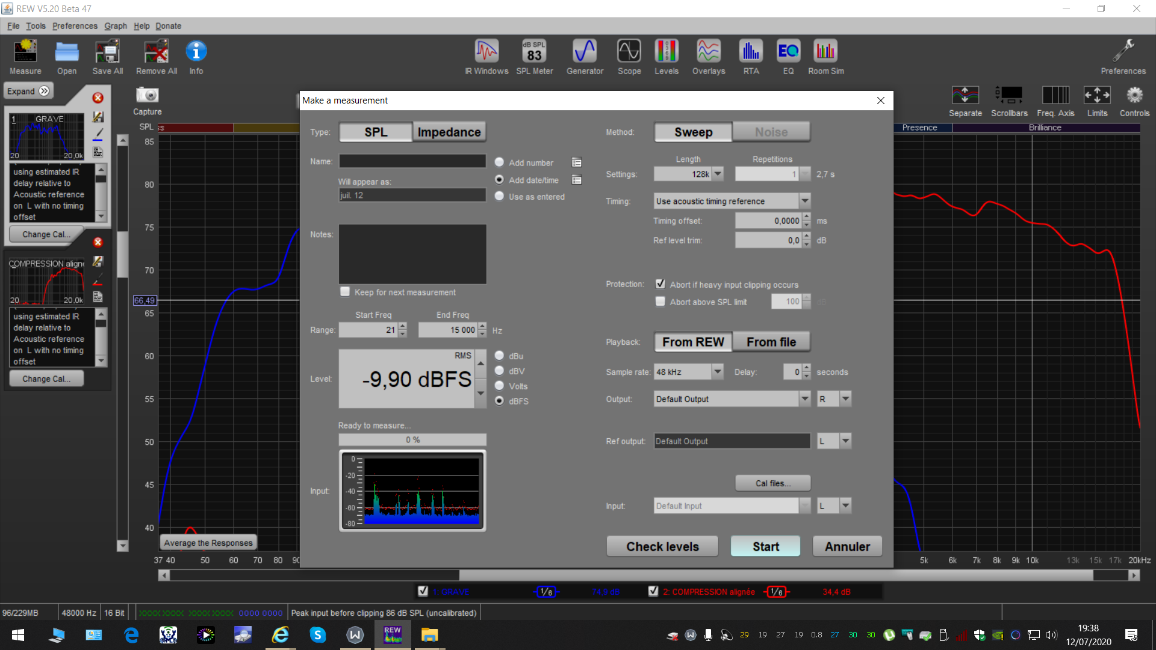The height and width of the screenshot is (650, 1156).
Task: Select the dBu level unit
Action: tap(499, 356)
